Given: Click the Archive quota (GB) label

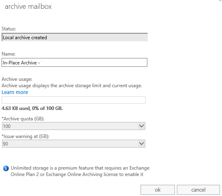Looking at the screenshot, I should [23, 118].
